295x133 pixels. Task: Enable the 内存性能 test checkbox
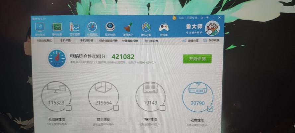coord(163,108)
